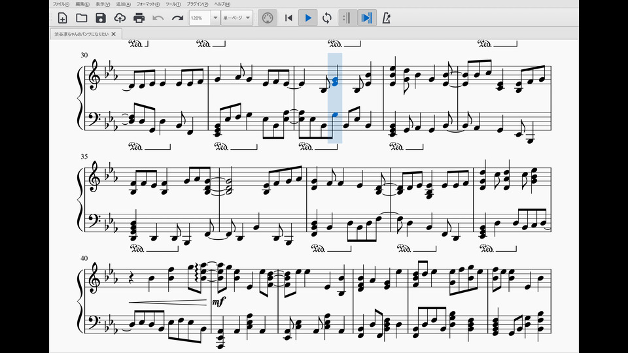628x353 pixels.
Task: Open the zoom level dropdown arrow
Action: [x=215, y=18]
